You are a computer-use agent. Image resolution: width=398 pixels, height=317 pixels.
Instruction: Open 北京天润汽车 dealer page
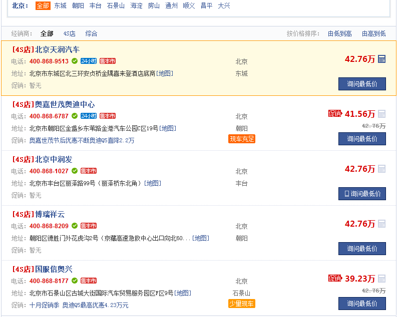pyautogui.click(x=57, y=49)
